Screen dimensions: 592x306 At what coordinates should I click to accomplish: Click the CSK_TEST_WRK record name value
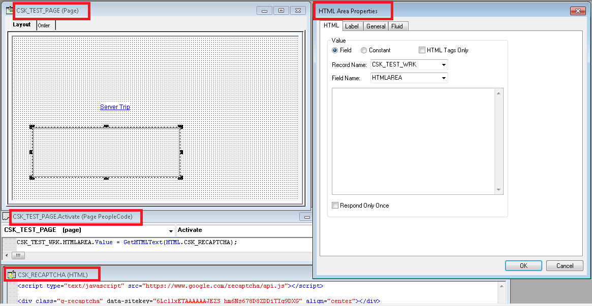(394, 65)
